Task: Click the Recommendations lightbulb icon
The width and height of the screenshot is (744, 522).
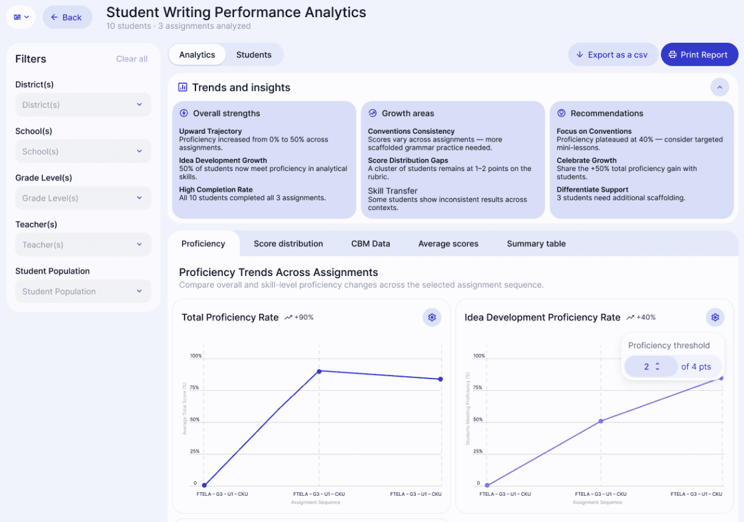Action: click(561, 114)
